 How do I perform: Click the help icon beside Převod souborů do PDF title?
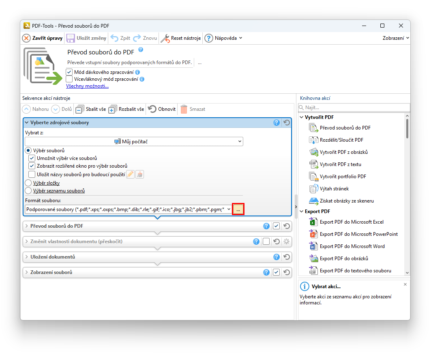141,50
